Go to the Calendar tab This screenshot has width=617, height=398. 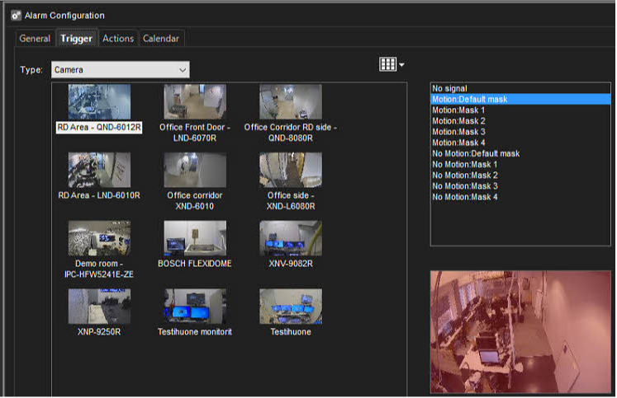(x=160, y=39)
